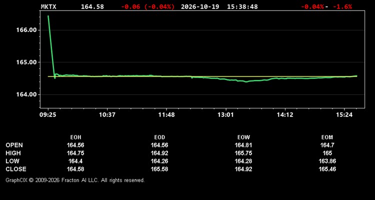
Task: Click the red change -0.06 (-0.04%)
Action: (x=148, y=6)
